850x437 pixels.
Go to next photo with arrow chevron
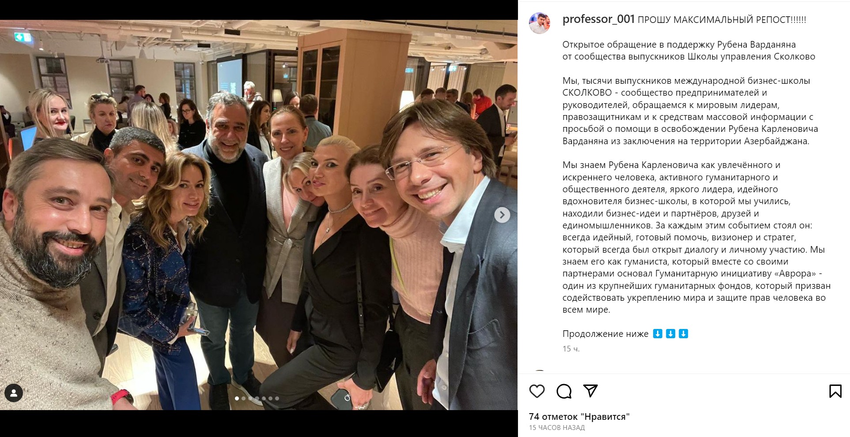tap(502, 215)
